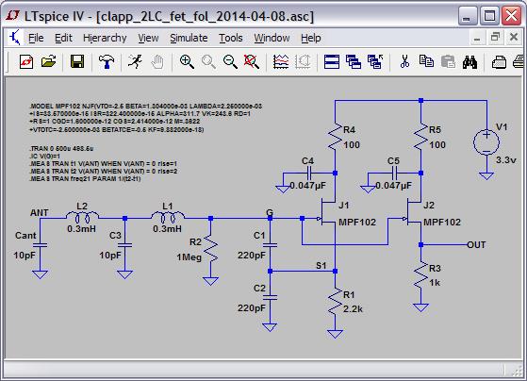Screen dimensions: 527x381
Task: Close the inner schematic document
Action: click(514, 38)
